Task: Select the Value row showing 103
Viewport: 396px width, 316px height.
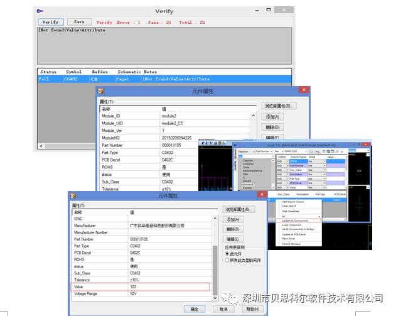Action: pyautogui.click(x=141, y=286)
